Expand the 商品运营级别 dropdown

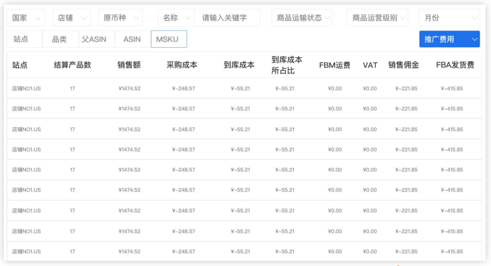[x=377, y=18]
